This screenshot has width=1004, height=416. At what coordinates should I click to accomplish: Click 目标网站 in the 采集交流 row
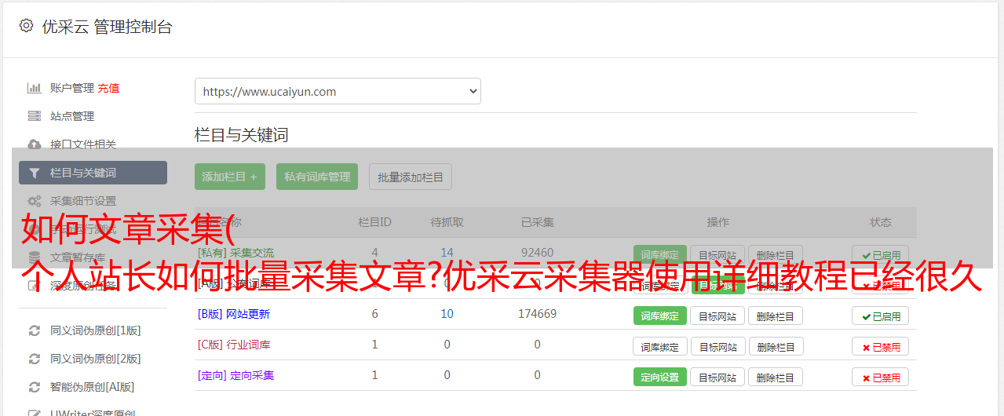[x=717, y=254]
